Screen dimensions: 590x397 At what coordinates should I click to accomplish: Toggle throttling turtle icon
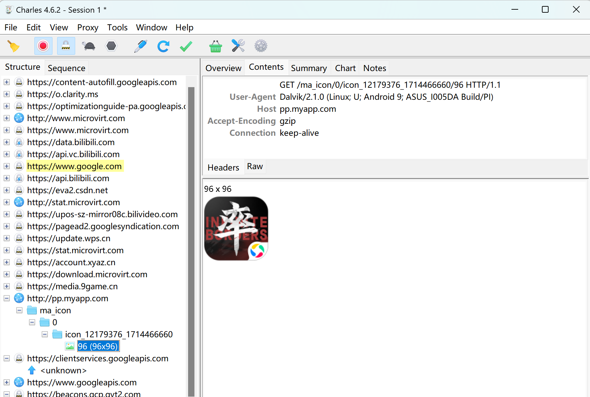pos(89,46)
